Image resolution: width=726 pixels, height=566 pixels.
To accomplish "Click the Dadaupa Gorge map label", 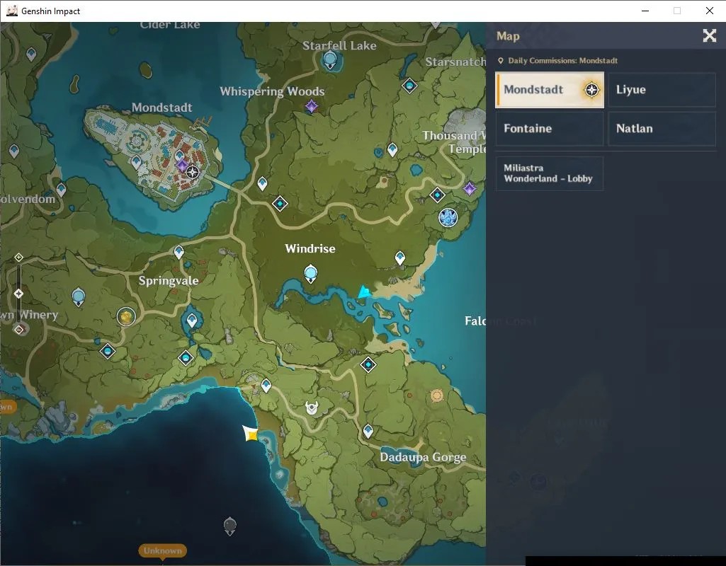I will click(x=423, y=457).
